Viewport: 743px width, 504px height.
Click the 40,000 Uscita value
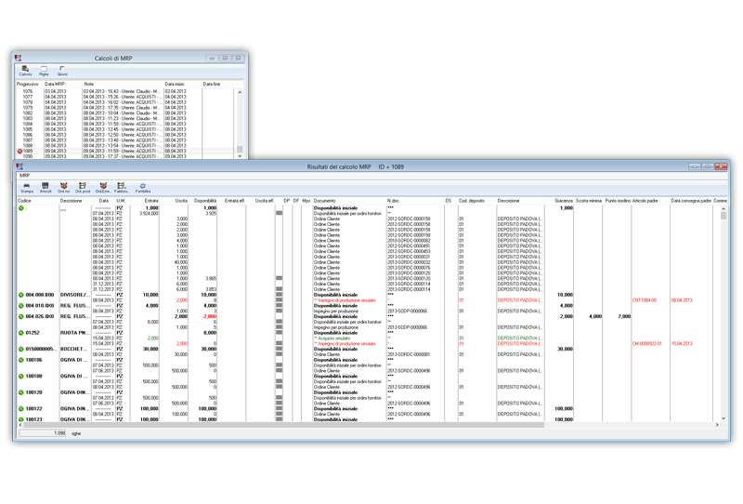[180, 262]
